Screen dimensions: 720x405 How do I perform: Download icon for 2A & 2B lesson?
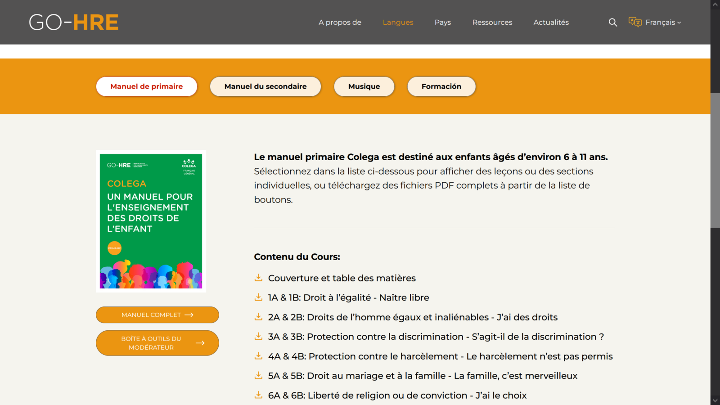point(258,317)
